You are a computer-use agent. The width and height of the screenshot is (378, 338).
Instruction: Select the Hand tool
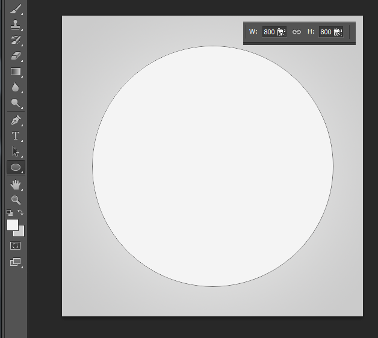point(16,185)
